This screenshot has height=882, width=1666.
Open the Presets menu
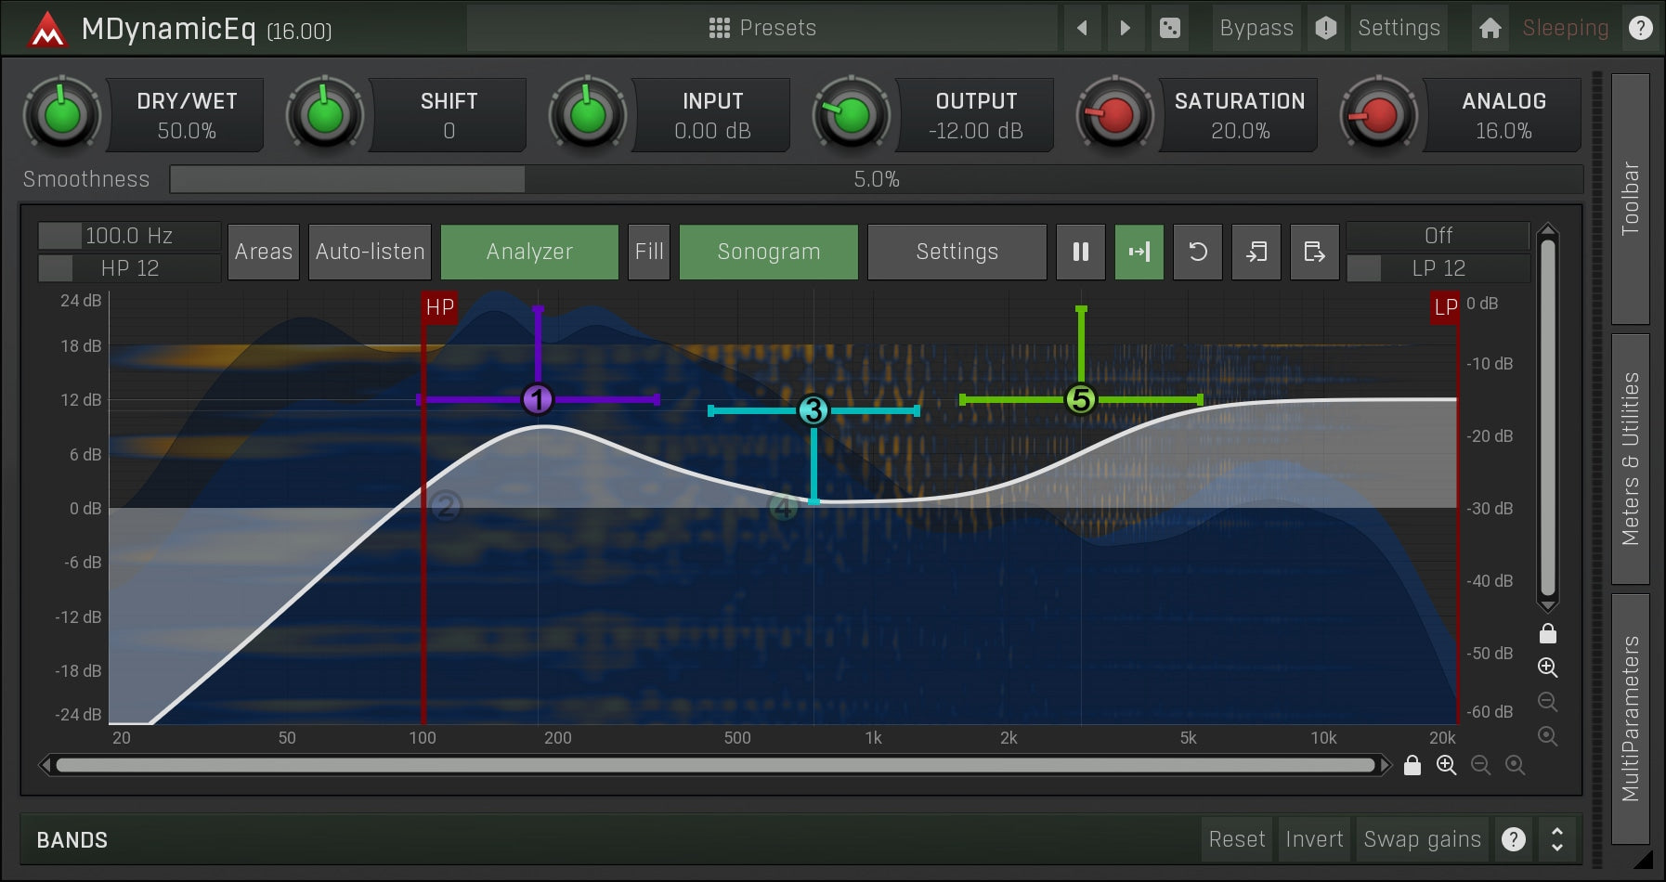point(761,28)
